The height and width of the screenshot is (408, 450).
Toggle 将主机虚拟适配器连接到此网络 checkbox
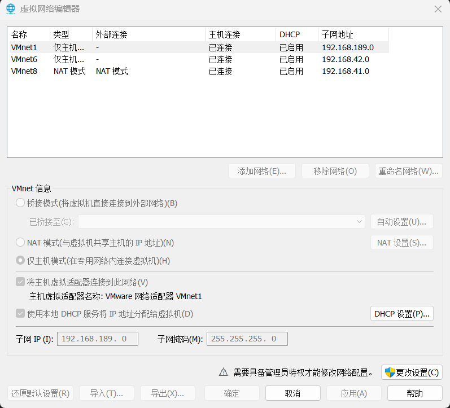coord(20,282)
